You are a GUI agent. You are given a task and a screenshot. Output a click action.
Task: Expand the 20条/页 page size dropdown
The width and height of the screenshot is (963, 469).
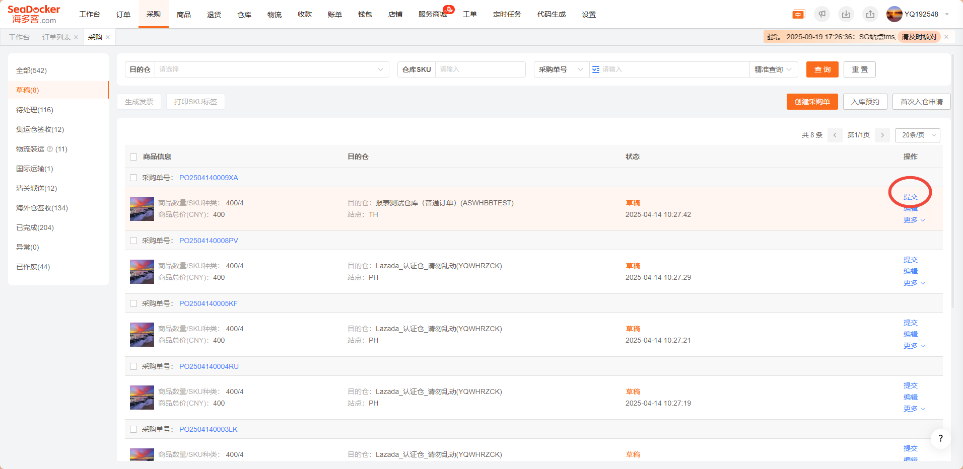click(917, 135)
